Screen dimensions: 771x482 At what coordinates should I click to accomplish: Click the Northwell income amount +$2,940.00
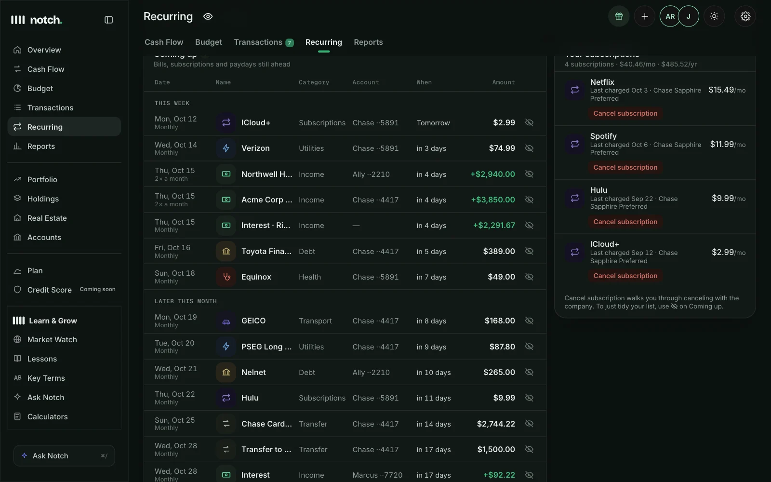tap(492, 174)
